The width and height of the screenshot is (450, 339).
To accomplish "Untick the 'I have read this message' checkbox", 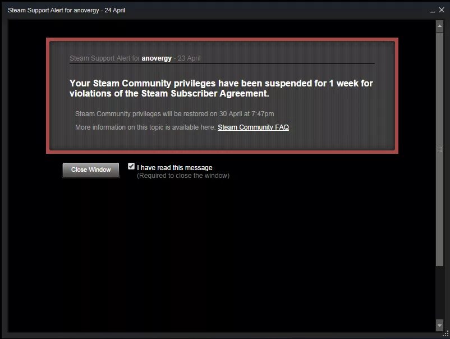I will tap(131, 166).
